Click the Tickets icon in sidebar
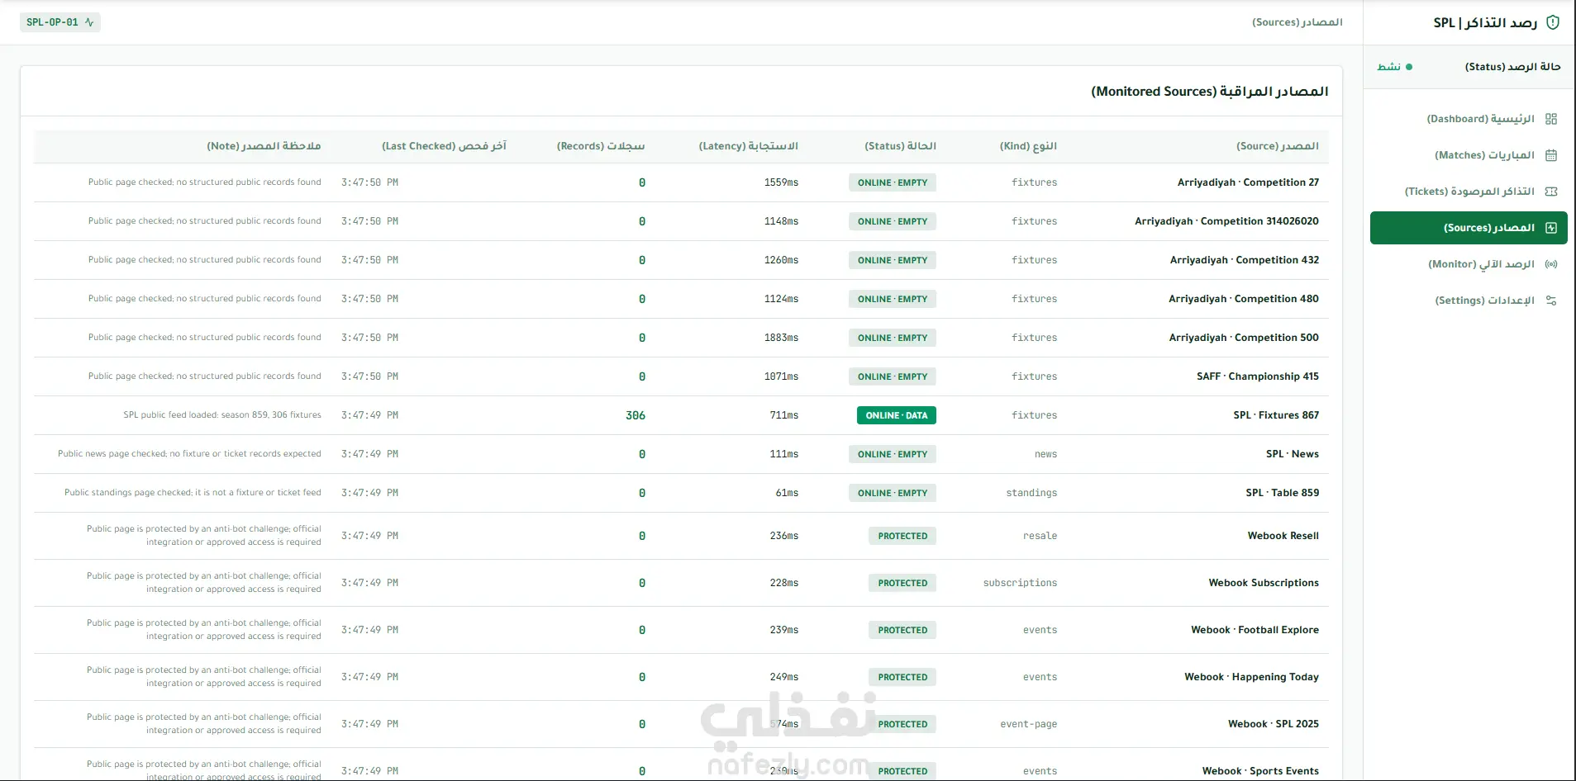 pyautogui.click(x=1551, y=192)
